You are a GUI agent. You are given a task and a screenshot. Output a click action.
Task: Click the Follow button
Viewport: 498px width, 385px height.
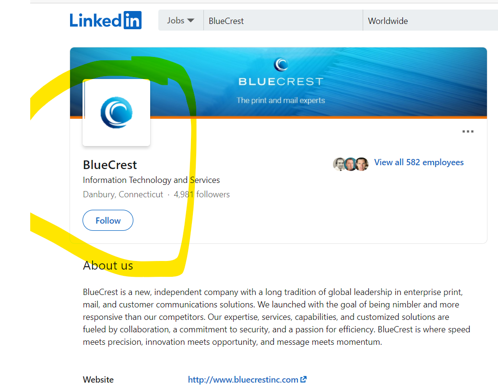click(108, 220)
